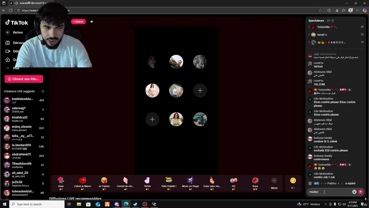This screenshot has width=369, height=208.
Task: Click empty plus seat in bottom row
Action: (152, 119)
